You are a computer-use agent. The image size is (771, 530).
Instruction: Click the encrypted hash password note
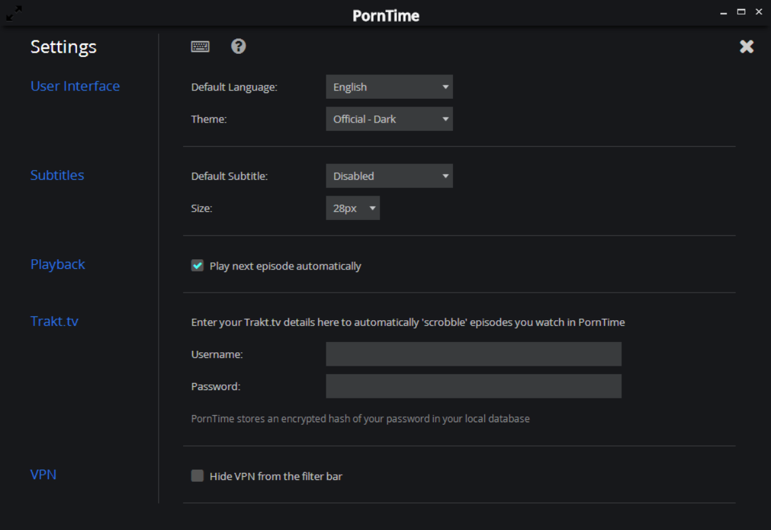click(360, 418)
